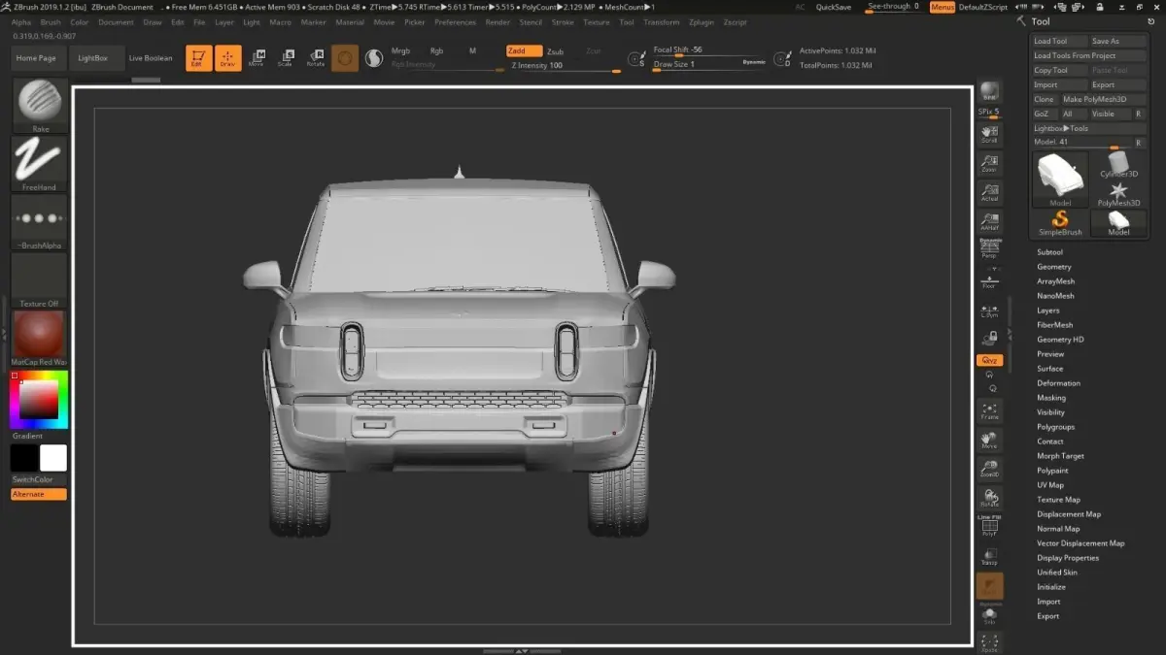The image size is (1166, 655).
Task: Click the AAHalf icon
Action: (989, 222)
